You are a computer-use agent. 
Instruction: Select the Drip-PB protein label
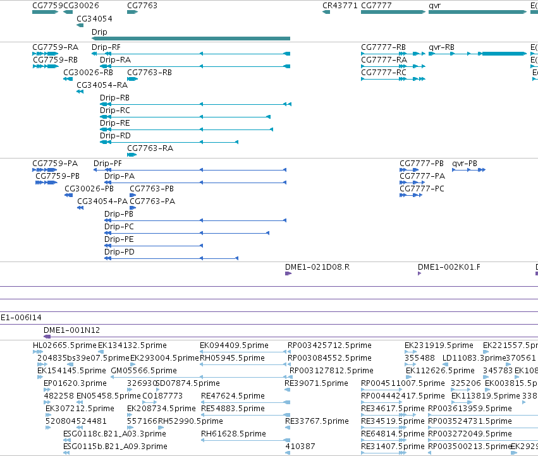tap(119, 214)
